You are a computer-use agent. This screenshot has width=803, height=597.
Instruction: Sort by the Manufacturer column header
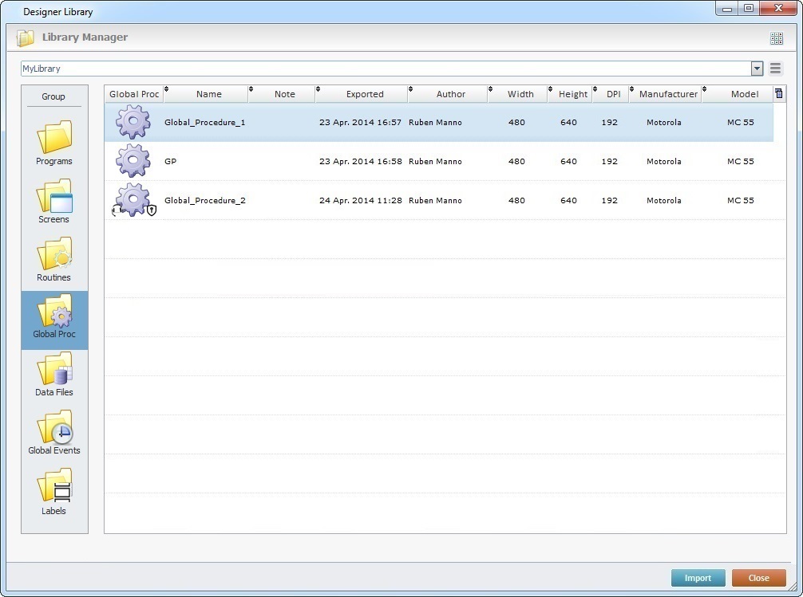pyautogui.click(x=668, y=94)
